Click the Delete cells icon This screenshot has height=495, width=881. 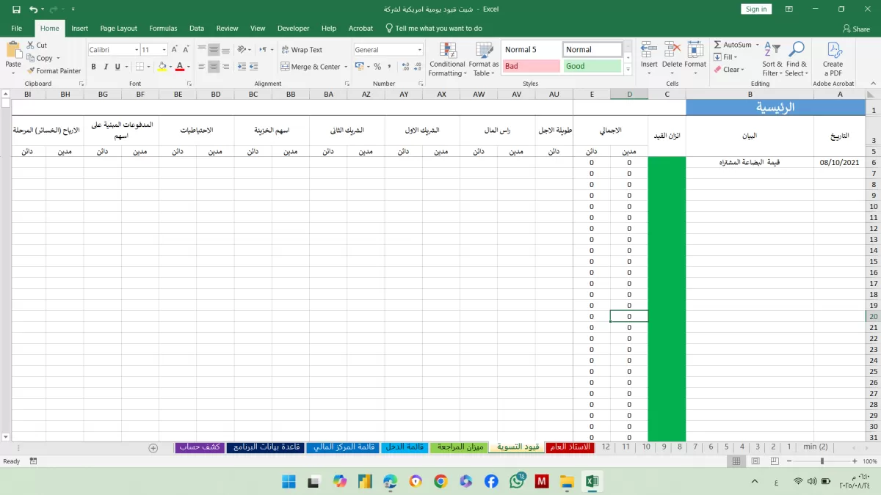pyautogui.click(x=672, y=51)
